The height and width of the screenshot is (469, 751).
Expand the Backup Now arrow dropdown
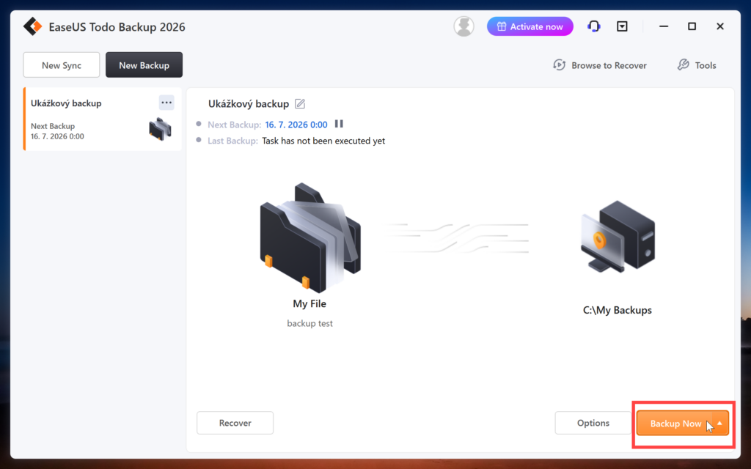tap(720, 424)
